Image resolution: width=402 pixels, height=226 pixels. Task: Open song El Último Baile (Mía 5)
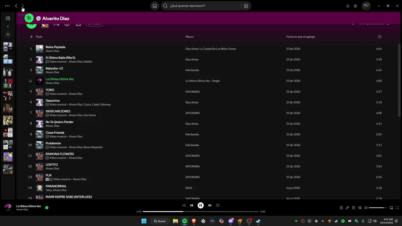(60, 58)
